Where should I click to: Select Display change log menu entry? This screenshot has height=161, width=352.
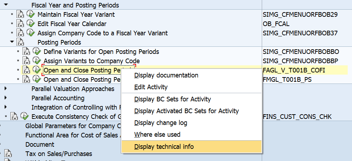[x=160, y=123]
